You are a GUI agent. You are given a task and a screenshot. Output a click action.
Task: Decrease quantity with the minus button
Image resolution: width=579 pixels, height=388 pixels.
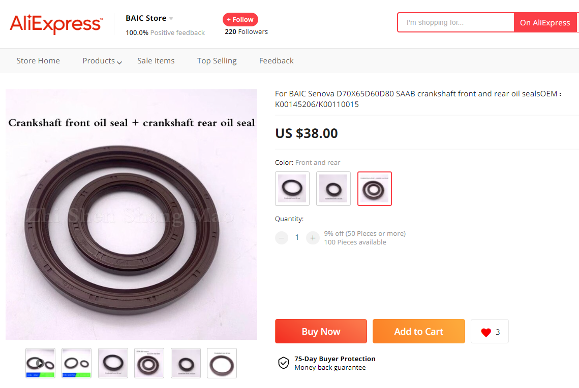coord(282,238)
